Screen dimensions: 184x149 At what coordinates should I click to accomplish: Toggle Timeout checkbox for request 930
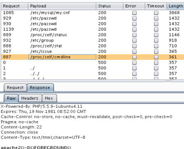(x=156, y=24)
